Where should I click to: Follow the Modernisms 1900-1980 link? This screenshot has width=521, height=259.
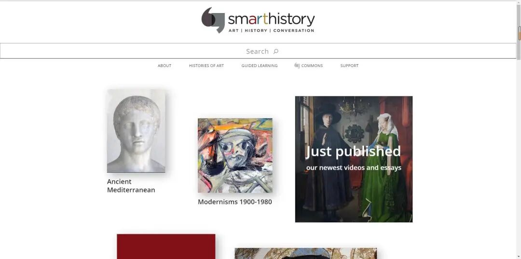click(x=235, y=202)
